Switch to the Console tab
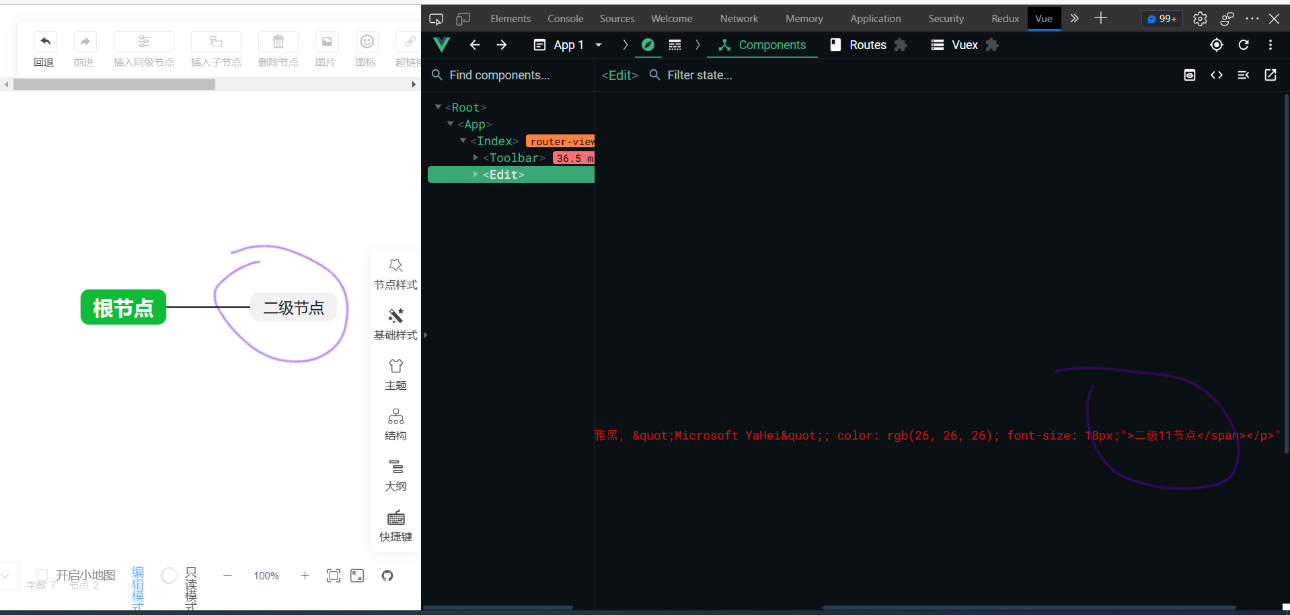 click(x=565, y=18)
